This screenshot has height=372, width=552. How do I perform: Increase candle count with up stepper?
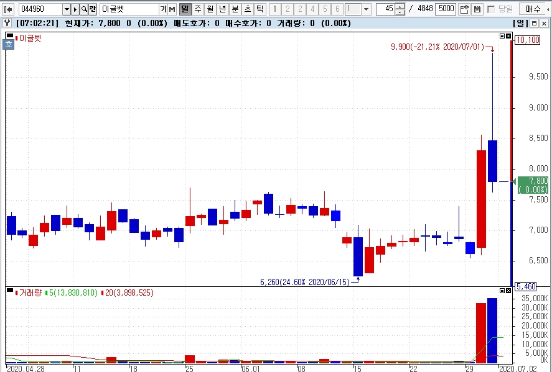click(400, 6)
